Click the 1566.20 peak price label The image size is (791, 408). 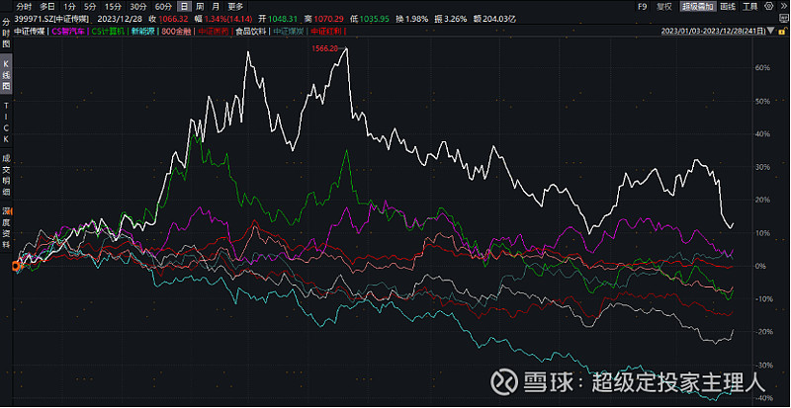pos(325,48)
